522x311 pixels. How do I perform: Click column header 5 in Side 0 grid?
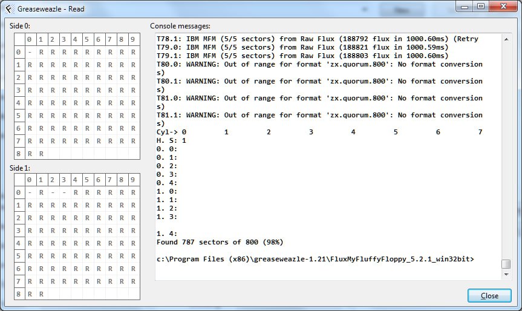click(87, 39)
